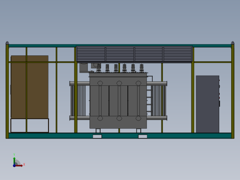Select the top-right lifting lug on the frame
Viewport: 240px width, 180px height.
(233, 43)
